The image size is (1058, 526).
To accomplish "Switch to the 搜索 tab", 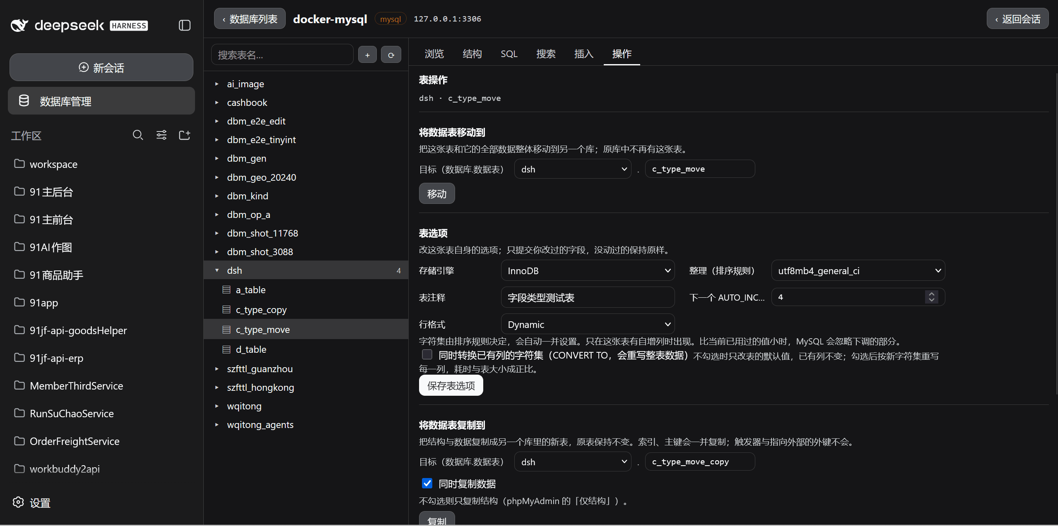I will click(546, 54).
